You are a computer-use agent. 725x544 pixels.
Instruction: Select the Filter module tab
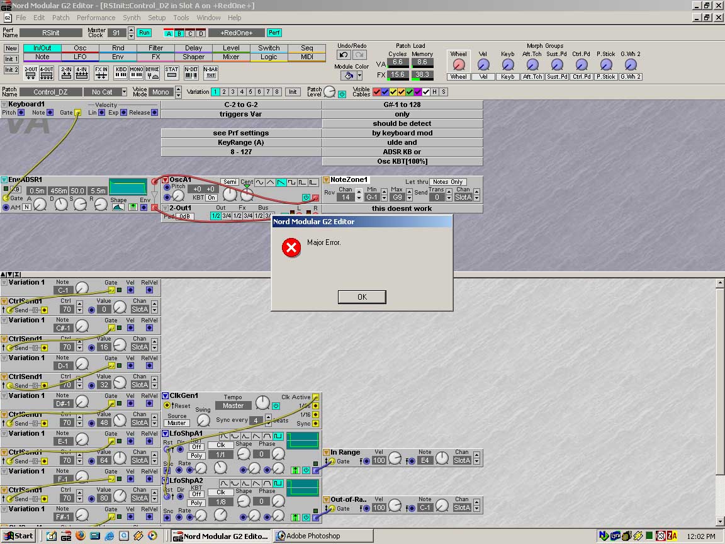click(156, 48)
